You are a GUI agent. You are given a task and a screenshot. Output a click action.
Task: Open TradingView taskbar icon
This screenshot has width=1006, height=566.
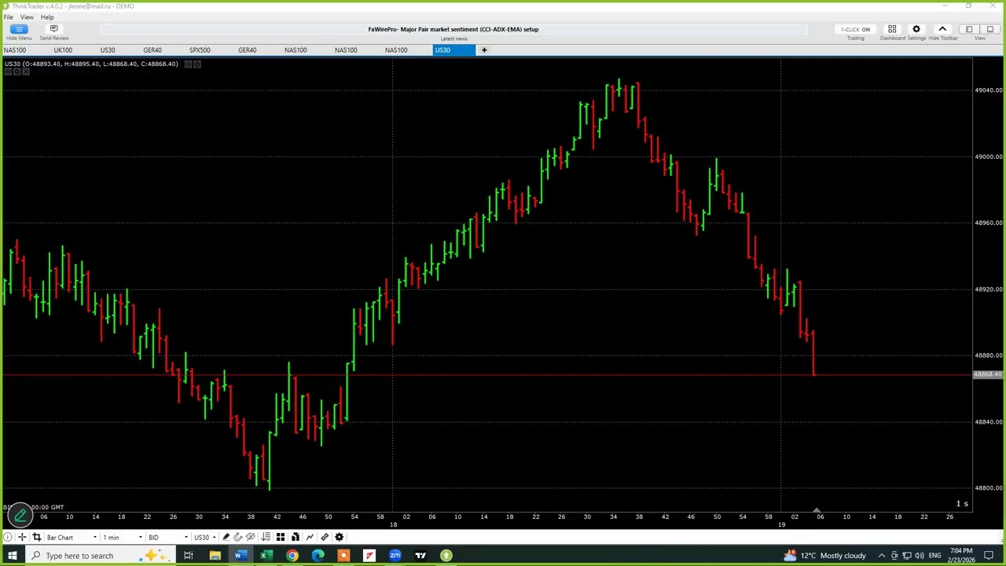tap(420, 556)
